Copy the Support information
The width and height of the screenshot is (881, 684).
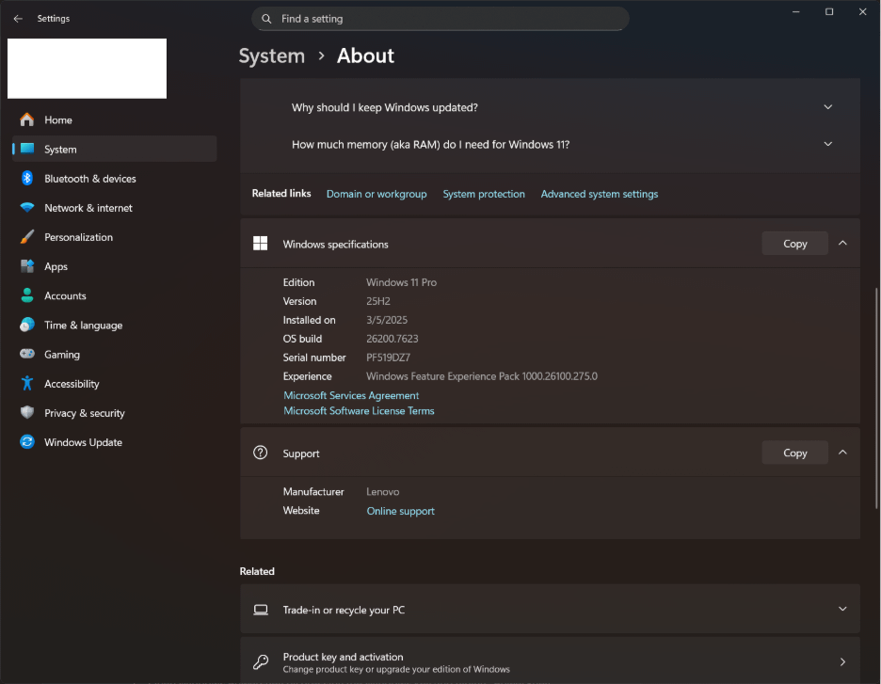pos(794,453)
